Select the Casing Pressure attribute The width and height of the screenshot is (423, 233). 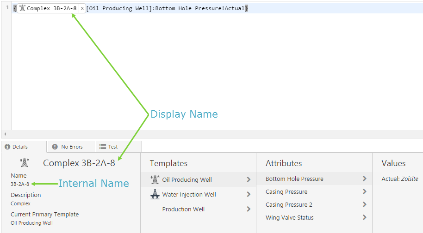(x=286, y=191)
